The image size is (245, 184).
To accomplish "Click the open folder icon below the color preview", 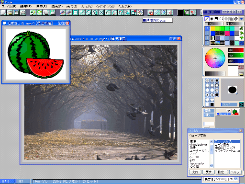I will pyautogui.click(x=241, y=73).
